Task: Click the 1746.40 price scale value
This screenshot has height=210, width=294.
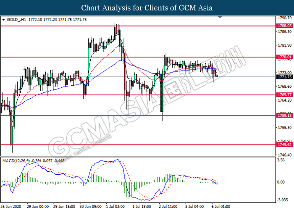Action: [x=285, y=155]
